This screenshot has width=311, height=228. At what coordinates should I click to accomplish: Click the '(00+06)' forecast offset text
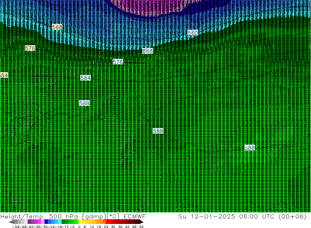(293, 216)
